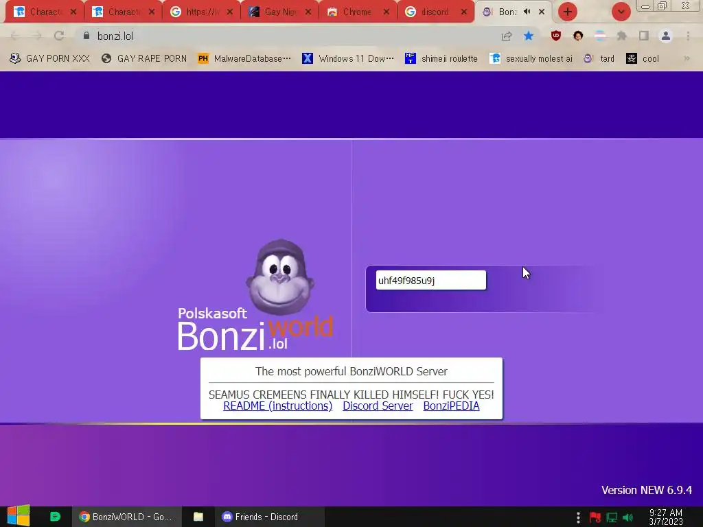Click the red flag tray icon

click(595, 517)
